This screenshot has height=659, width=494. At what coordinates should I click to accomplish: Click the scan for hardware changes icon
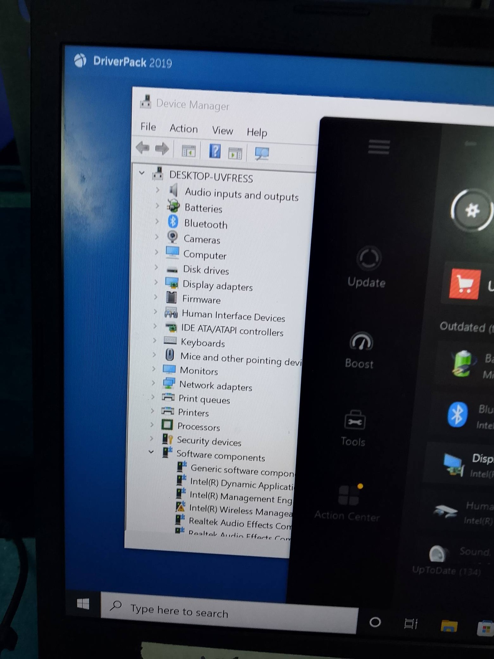(x=262, y=154)
